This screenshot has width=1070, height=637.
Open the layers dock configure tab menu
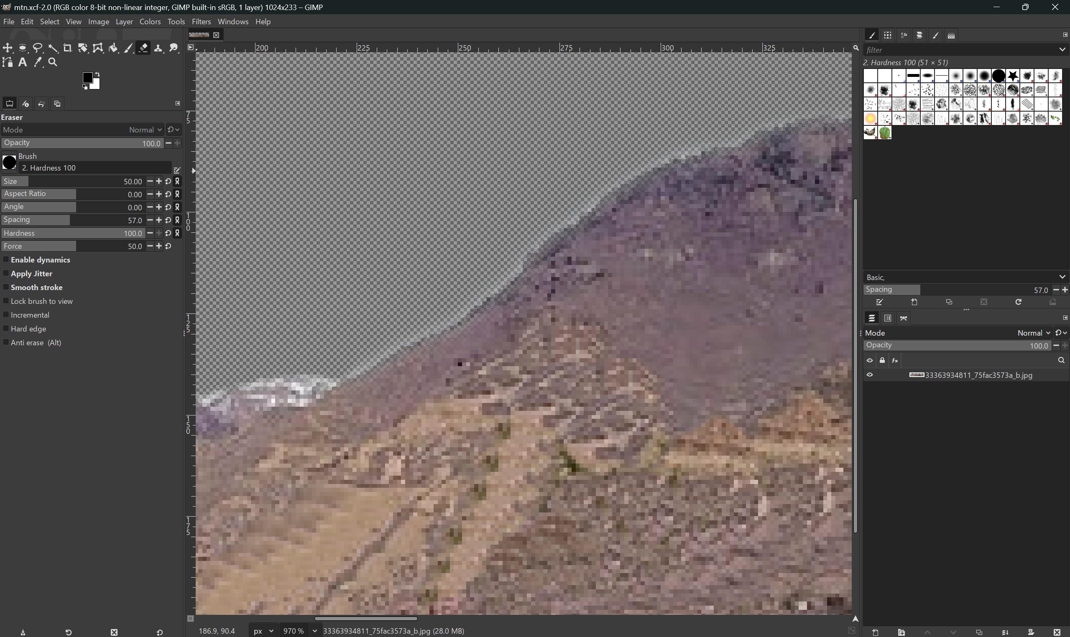[x=1065, y=318]
